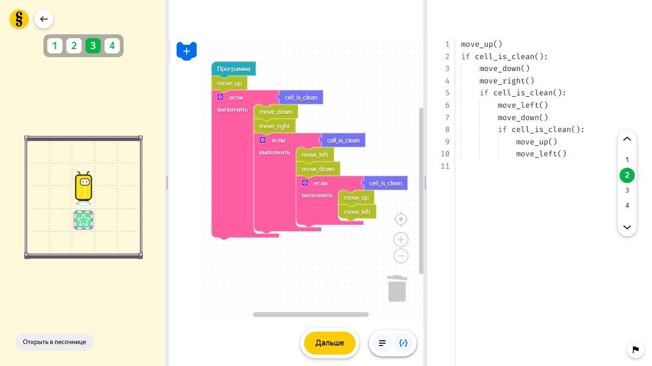Select step 1 in the navigator
Viewport: 652px width, 366px height.
(627, 160)
